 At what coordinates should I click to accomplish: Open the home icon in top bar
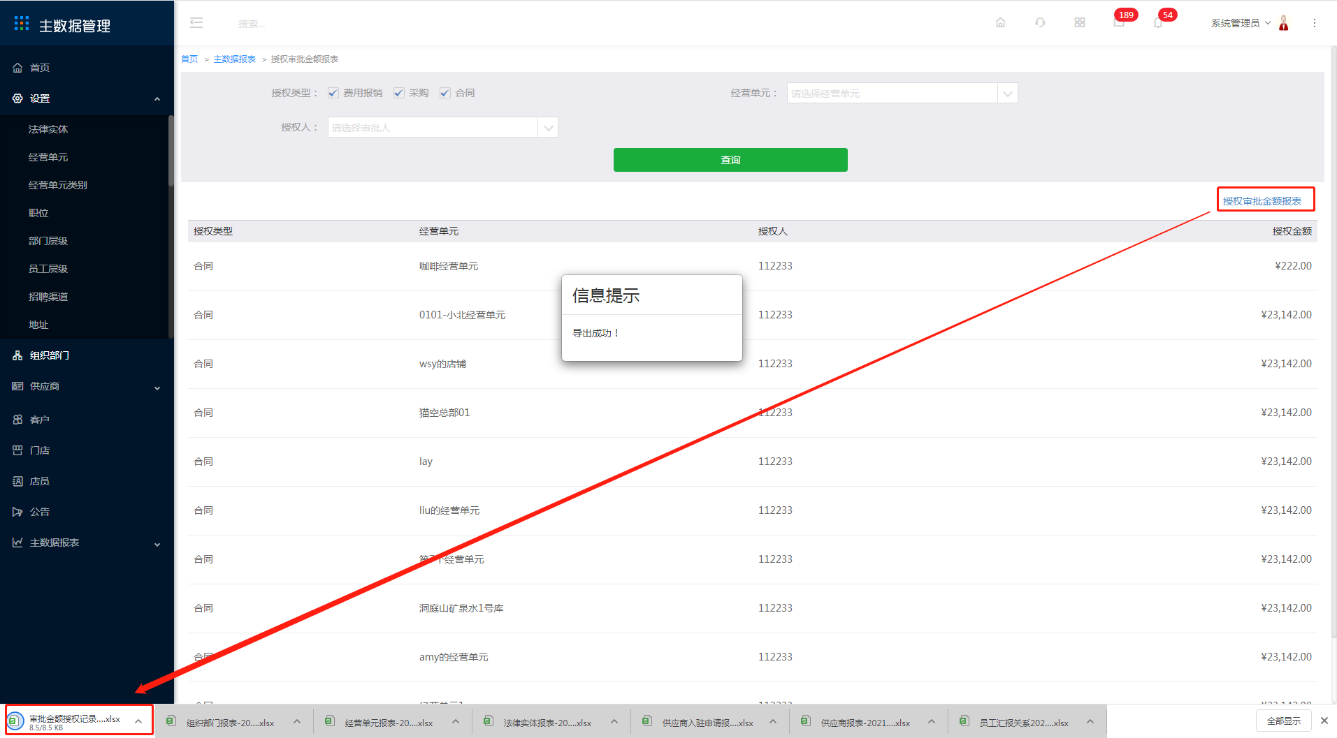(x=1000, y=23)
